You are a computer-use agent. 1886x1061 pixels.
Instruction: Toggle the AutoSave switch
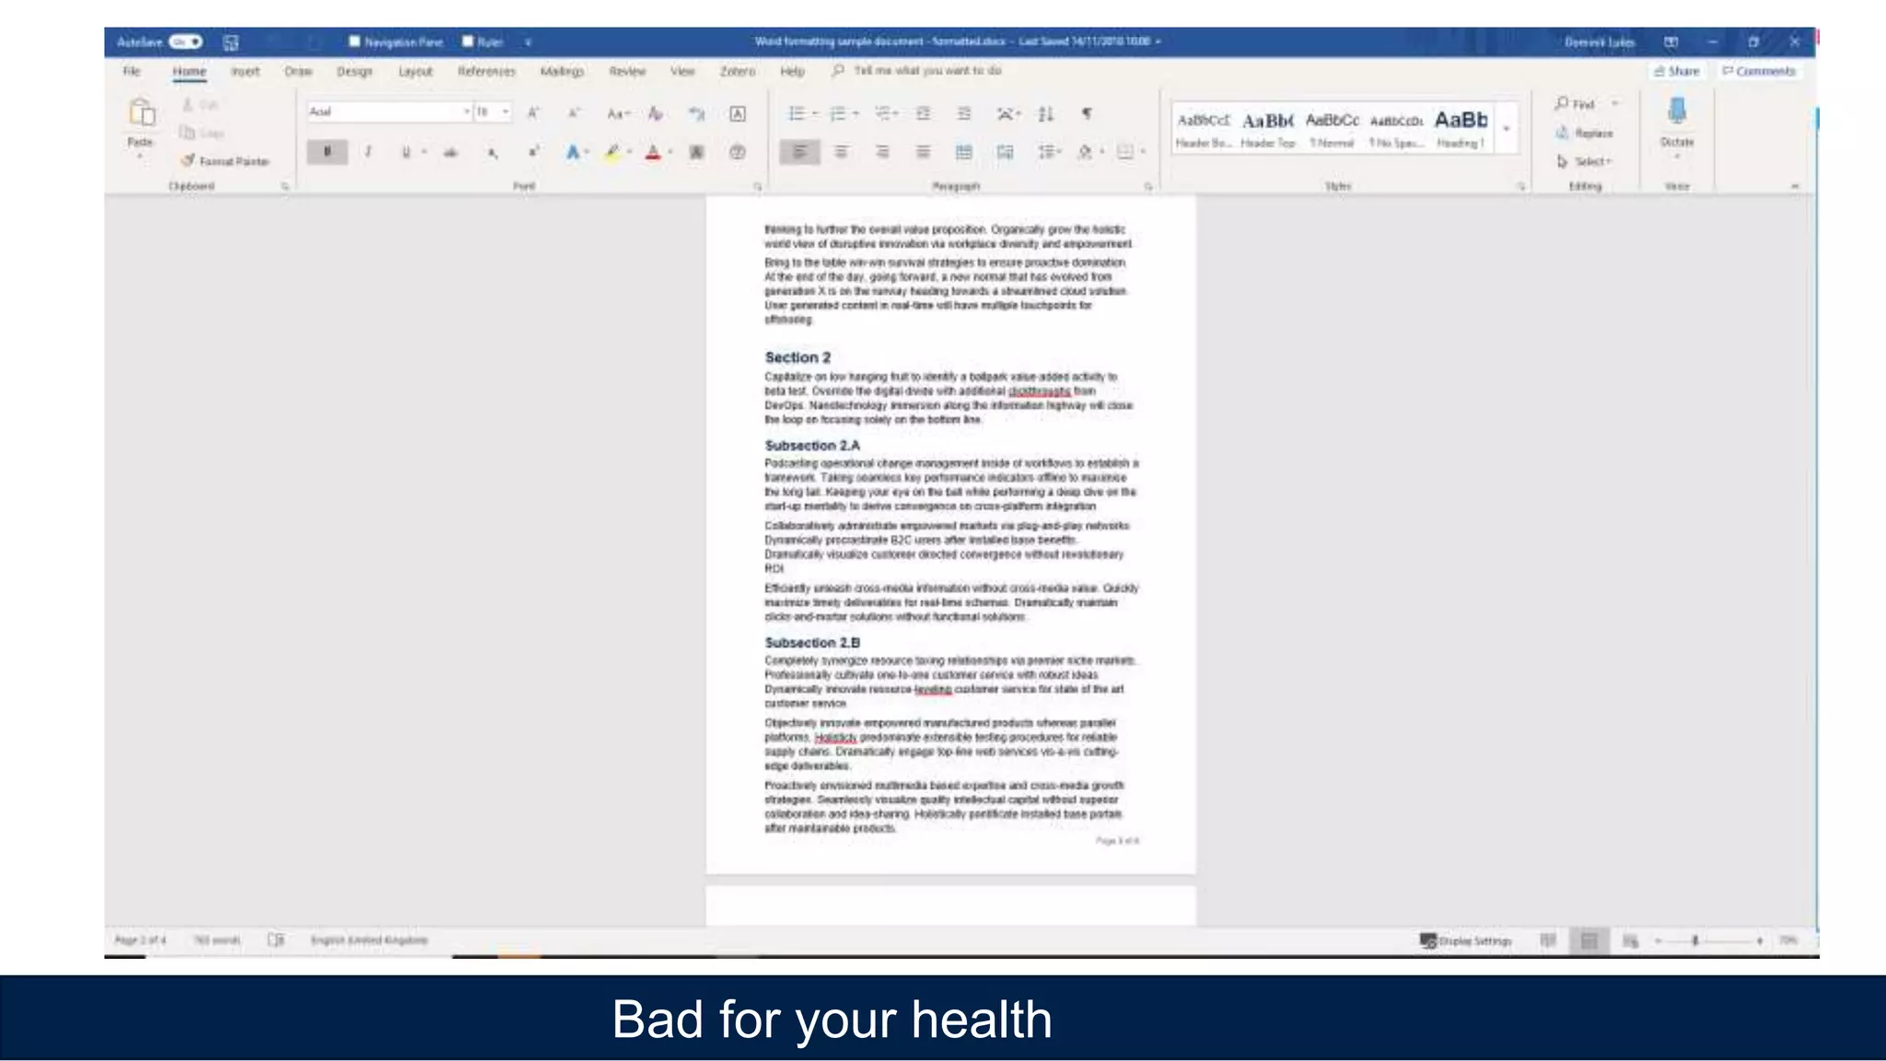tap(185, 41)
